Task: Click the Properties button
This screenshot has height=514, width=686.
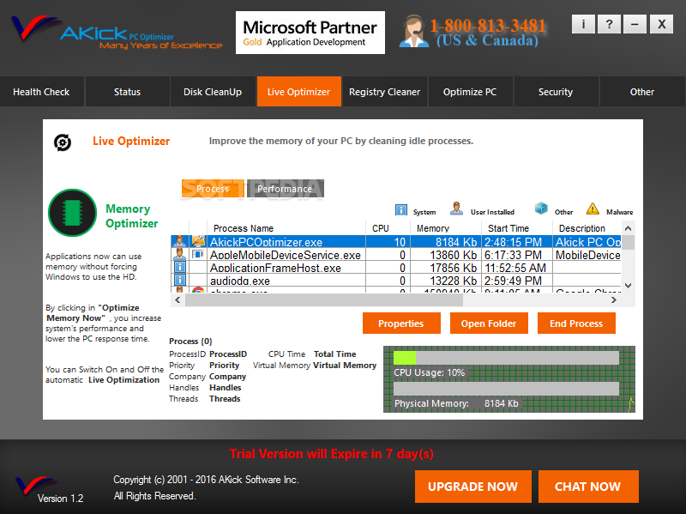Action: [x=401, y=324]
